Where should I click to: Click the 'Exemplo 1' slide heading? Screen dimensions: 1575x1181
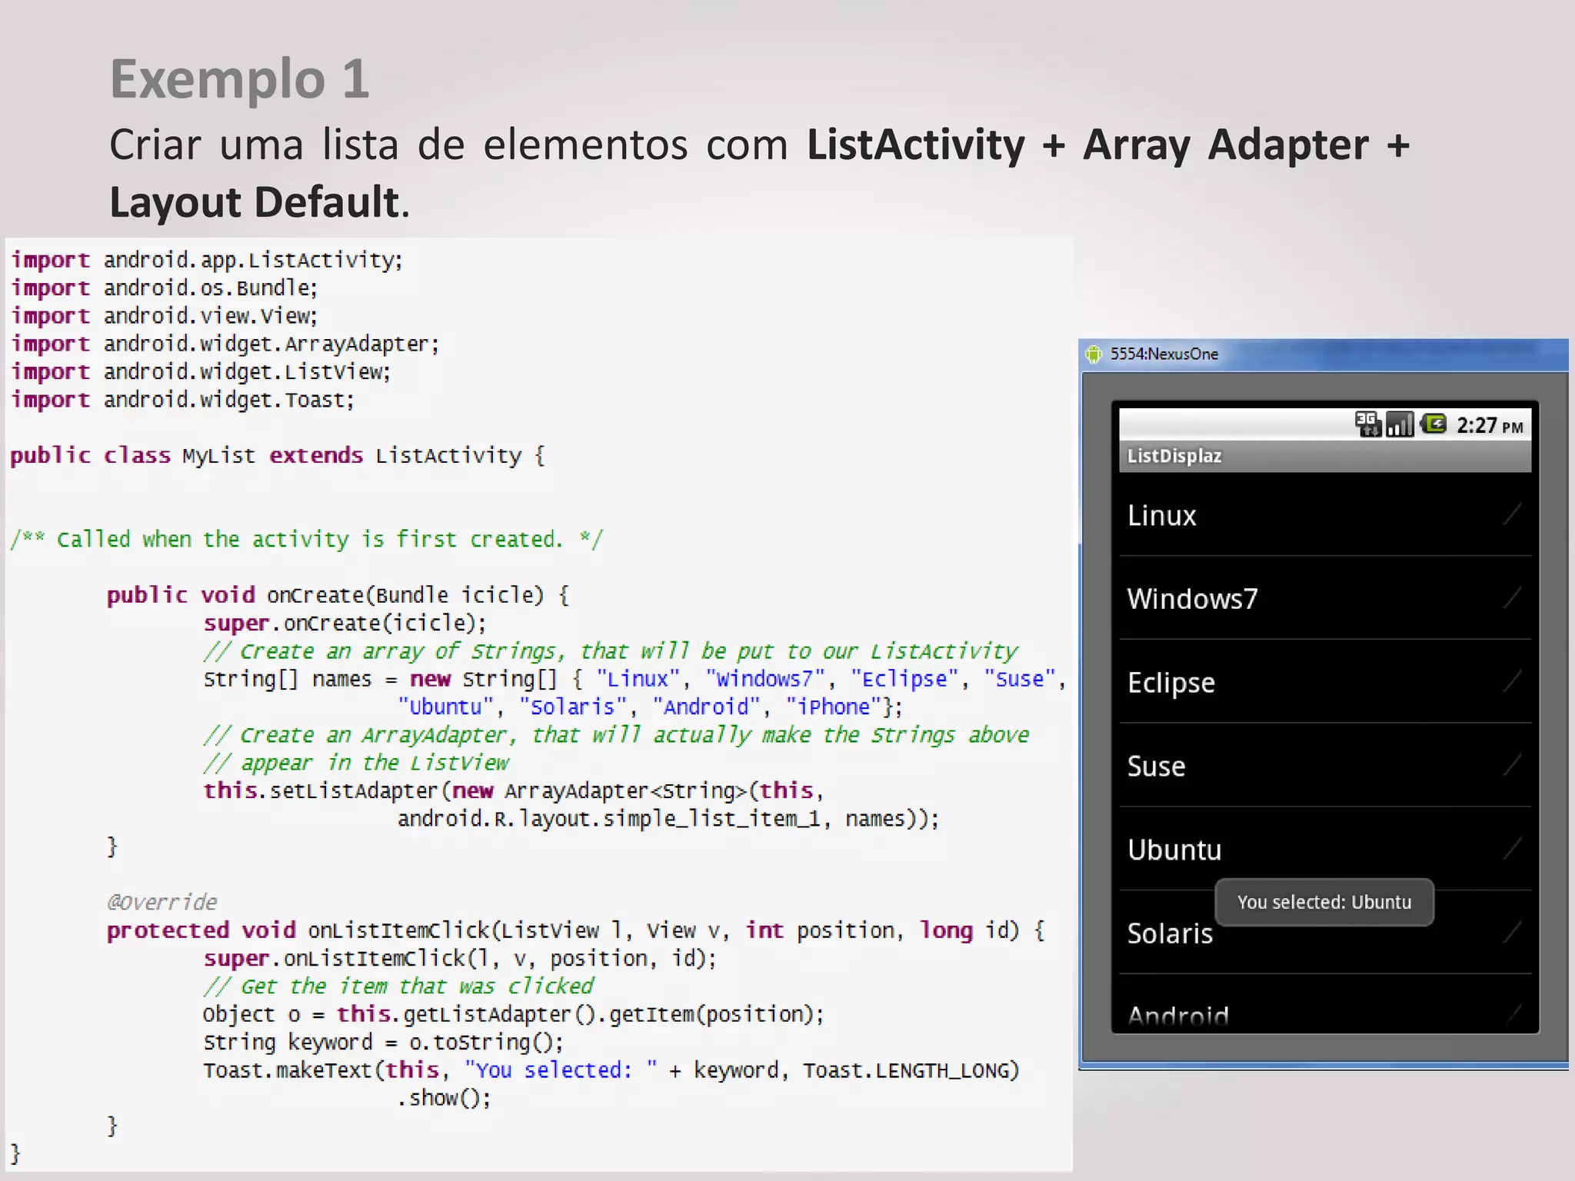click(240, 79)
